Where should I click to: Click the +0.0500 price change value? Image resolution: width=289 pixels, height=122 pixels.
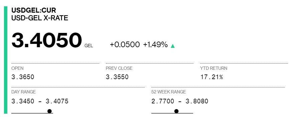click(125, 45)
